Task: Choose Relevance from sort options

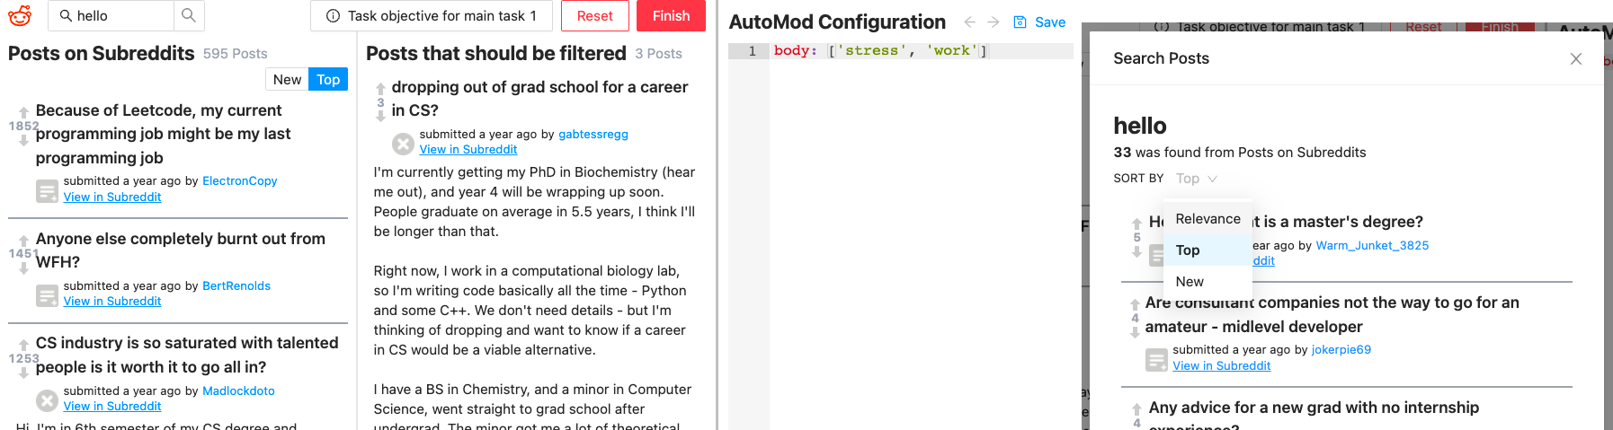Action: click(x=1208, y=219)
